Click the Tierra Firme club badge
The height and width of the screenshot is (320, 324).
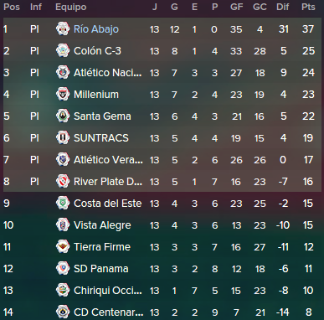[63, 247]
